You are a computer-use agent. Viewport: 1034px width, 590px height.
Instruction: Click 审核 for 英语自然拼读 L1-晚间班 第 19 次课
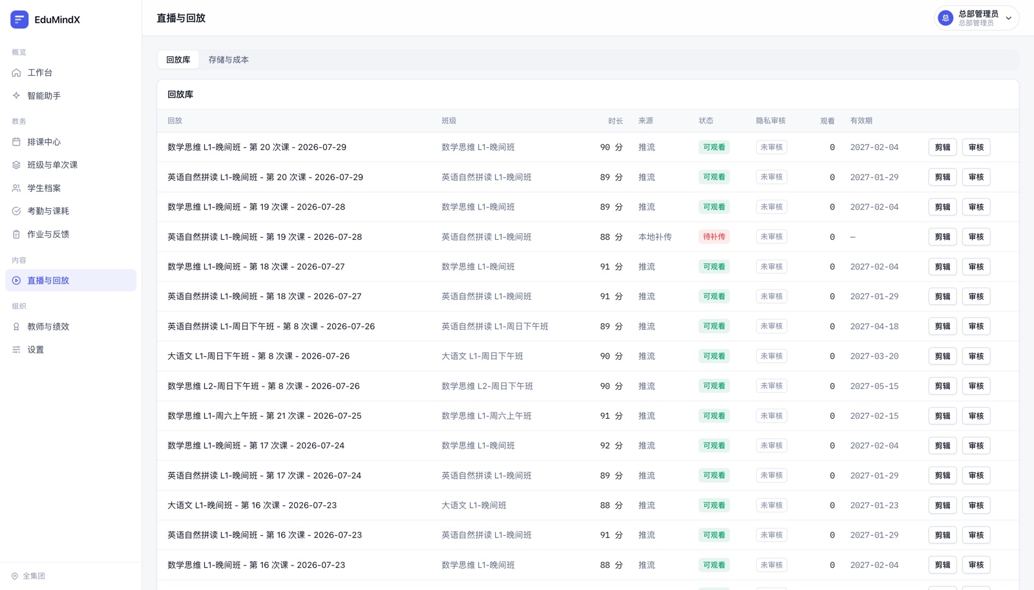pos(976,237)
